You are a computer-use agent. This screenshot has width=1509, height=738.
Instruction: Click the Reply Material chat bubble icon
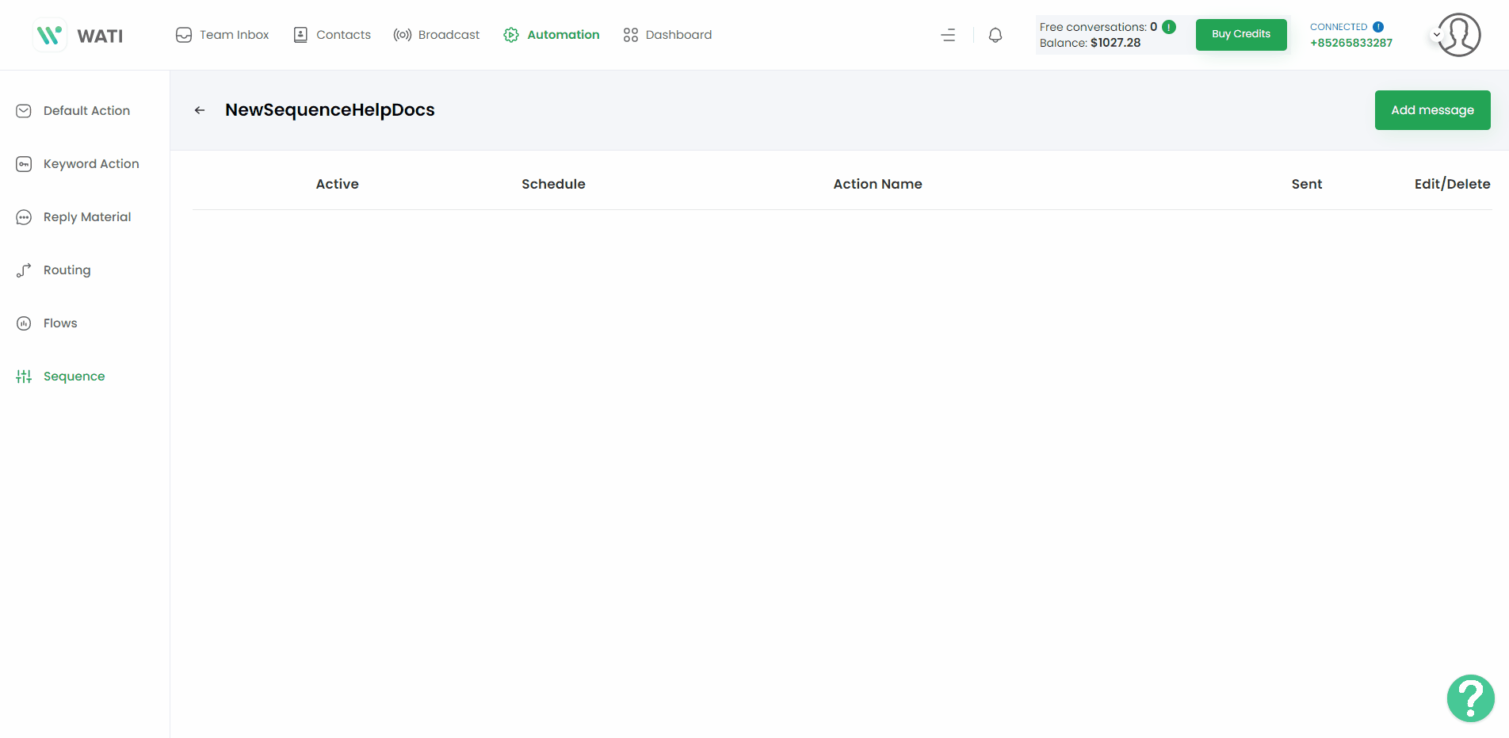pyautogui.click(x=24, y=217)
